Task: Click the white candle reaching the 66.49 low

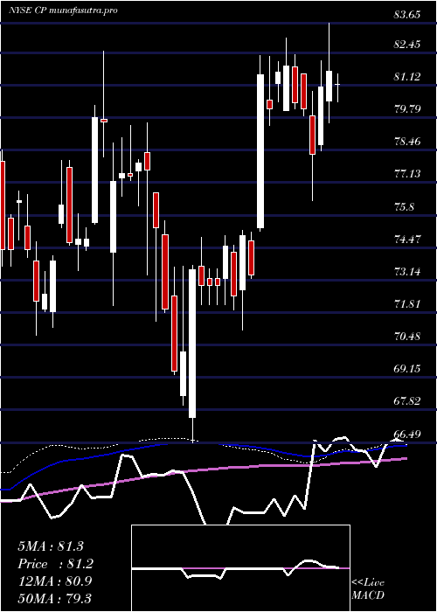Action: click(x=192, y=344)
